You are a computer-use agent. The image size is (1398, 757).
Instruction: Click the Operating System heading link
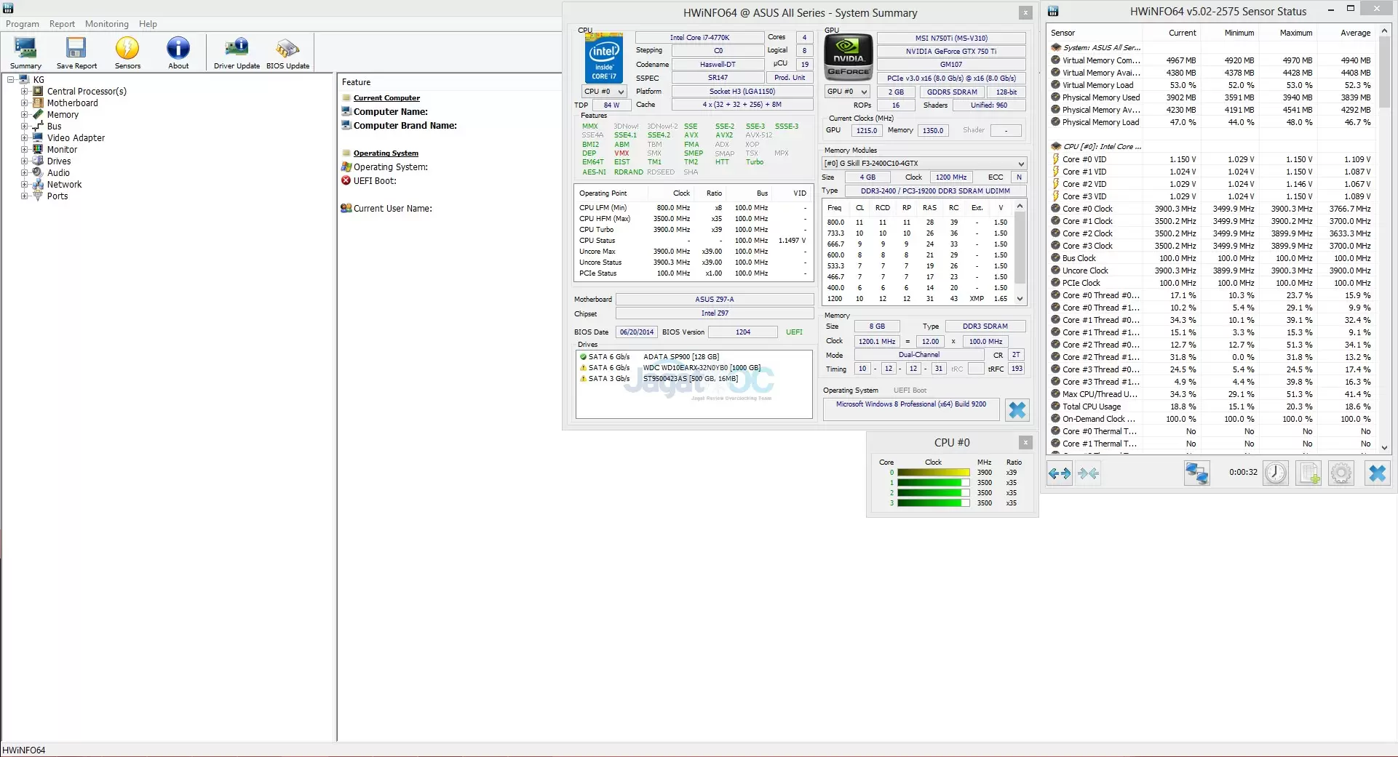tap(386, 153)
